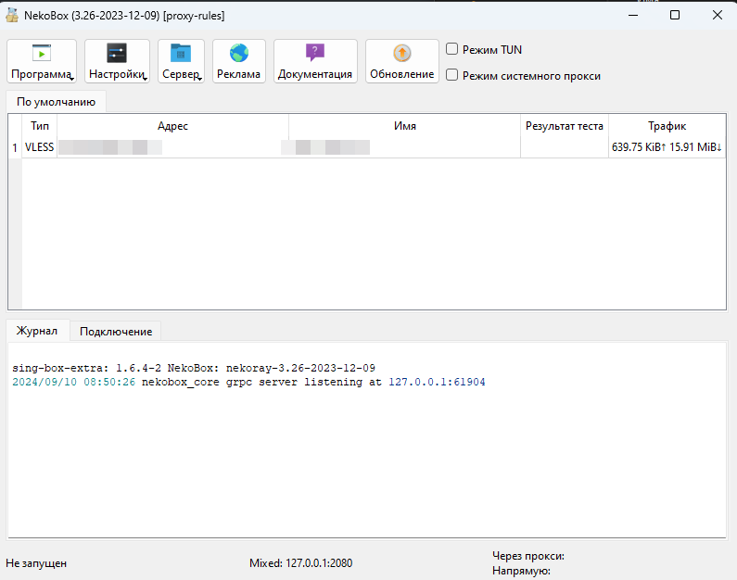737x580 pixels.
Task: Toggle the Режим системного прокси checkbox
Action: [452, 75]
